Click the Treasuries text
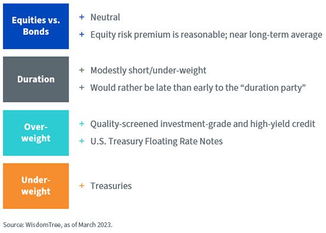This screenshot has height=233, width=326. [111, 186]
